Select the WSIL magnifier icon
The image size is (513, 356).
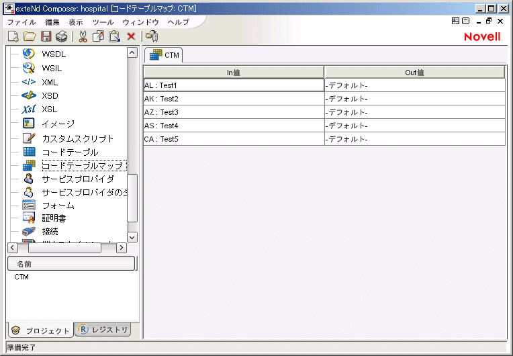29,68
